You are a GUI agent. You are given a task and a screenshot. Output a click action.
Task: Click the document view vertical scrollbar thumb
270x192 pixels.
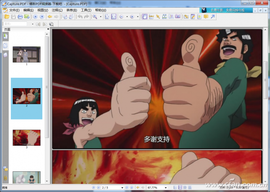(x=265, y=80)
